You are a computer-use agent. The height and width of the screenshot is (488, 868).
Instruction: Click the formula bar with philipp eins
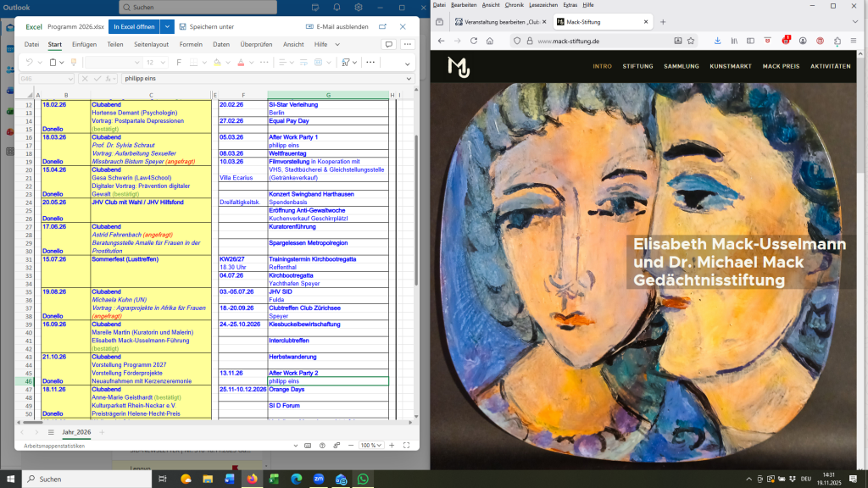[x=263, y=79]
